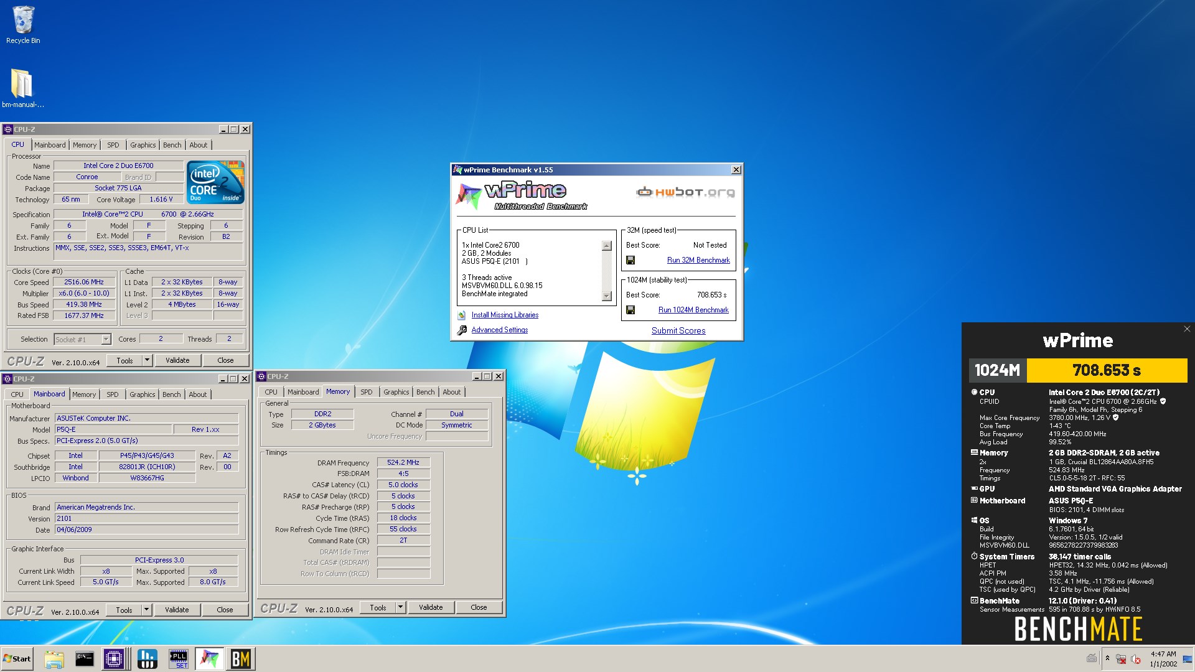This screenshot has height=672, width=1195.
Task: Click the Show Desktop icon in tray
Action: (1188, 659)
